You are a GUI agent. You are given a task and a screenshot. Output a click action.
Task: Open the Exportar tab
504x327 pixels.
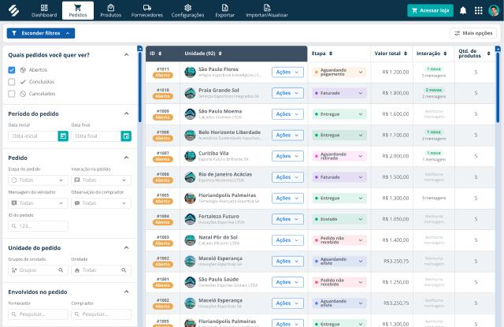coord(224,10)
